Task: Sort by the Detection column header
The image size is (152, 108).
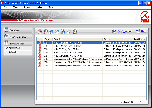Action: pos(78,39)
